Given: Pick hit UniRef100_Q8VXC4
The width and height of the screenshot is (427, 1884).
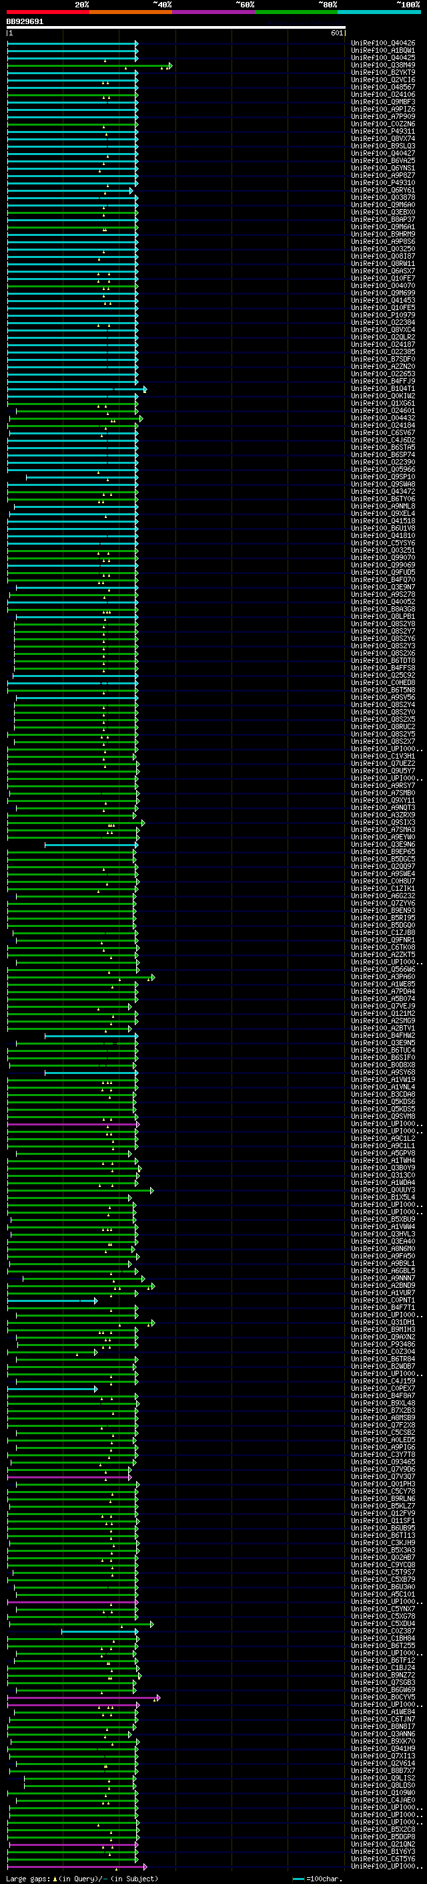Looking at the screenshot, I should [383, 330].
